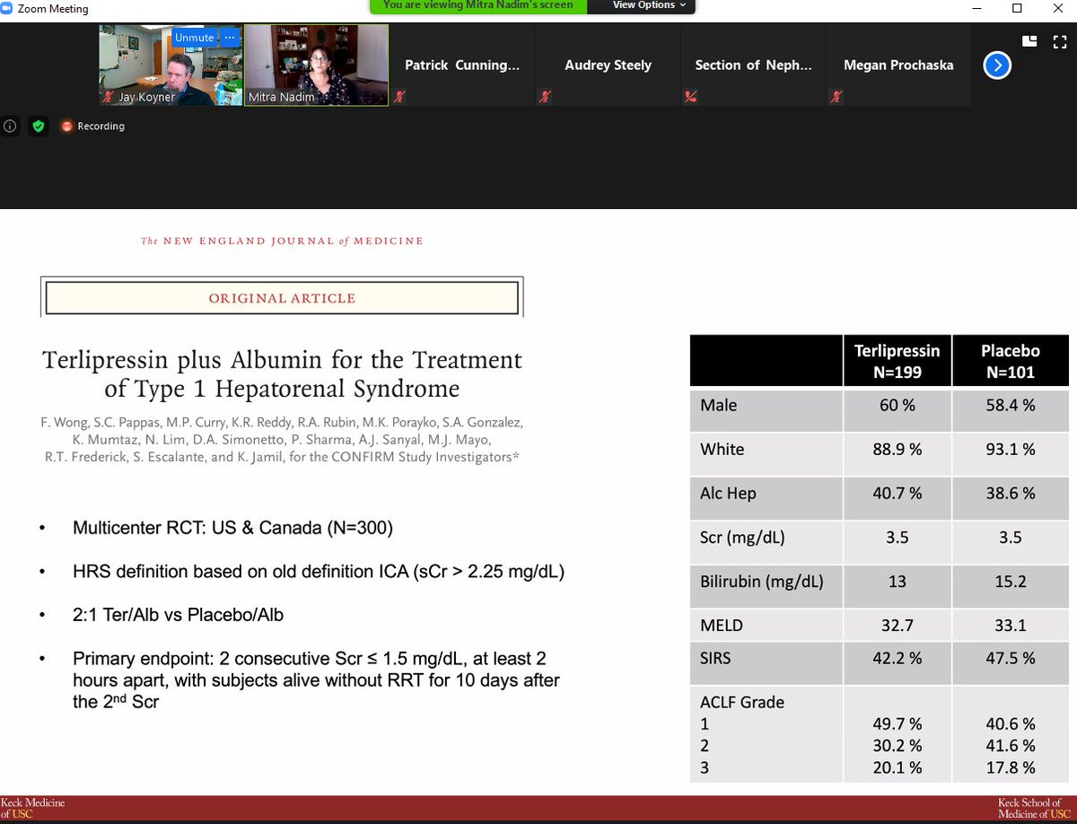
Task: Select Patrick Cunning's participant tile
Action: [462, 66]
